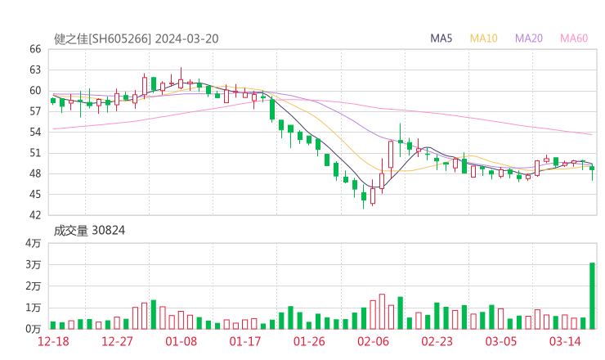Click the 01-17 date axis label

click(245, 341)
